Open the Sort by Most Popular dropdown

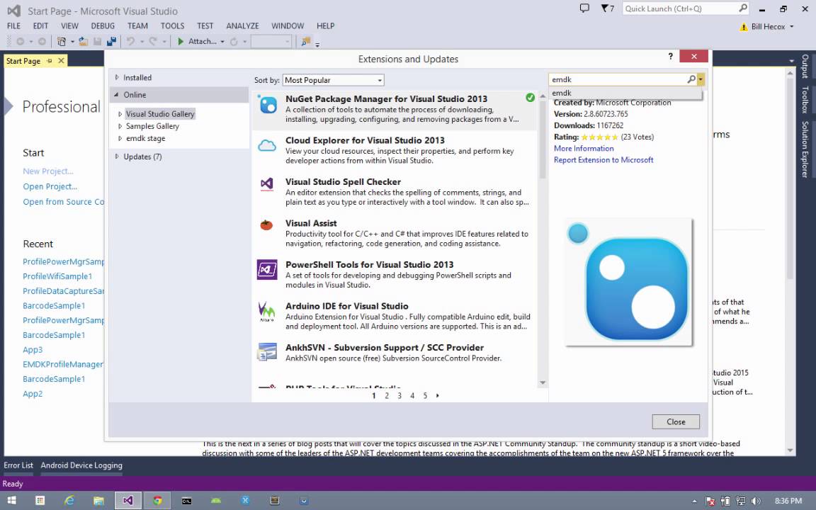(x=334, y=80)
